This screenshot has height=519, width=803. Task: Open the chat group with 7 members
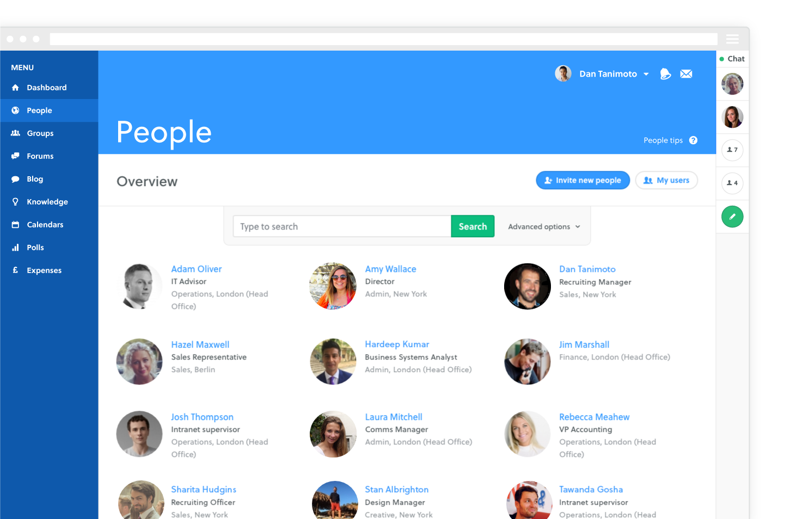[x=732, y=150]
